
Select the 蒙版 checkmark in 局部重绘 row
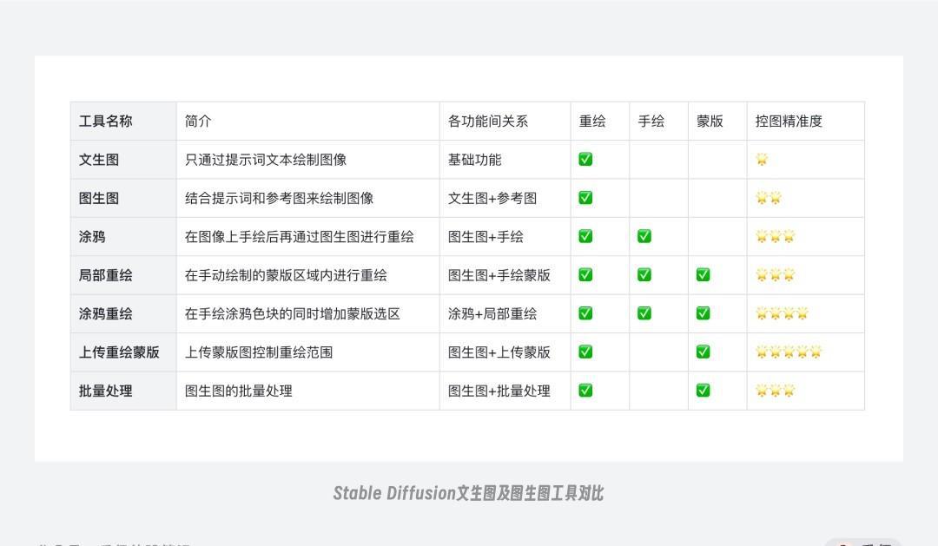point(703,274)
